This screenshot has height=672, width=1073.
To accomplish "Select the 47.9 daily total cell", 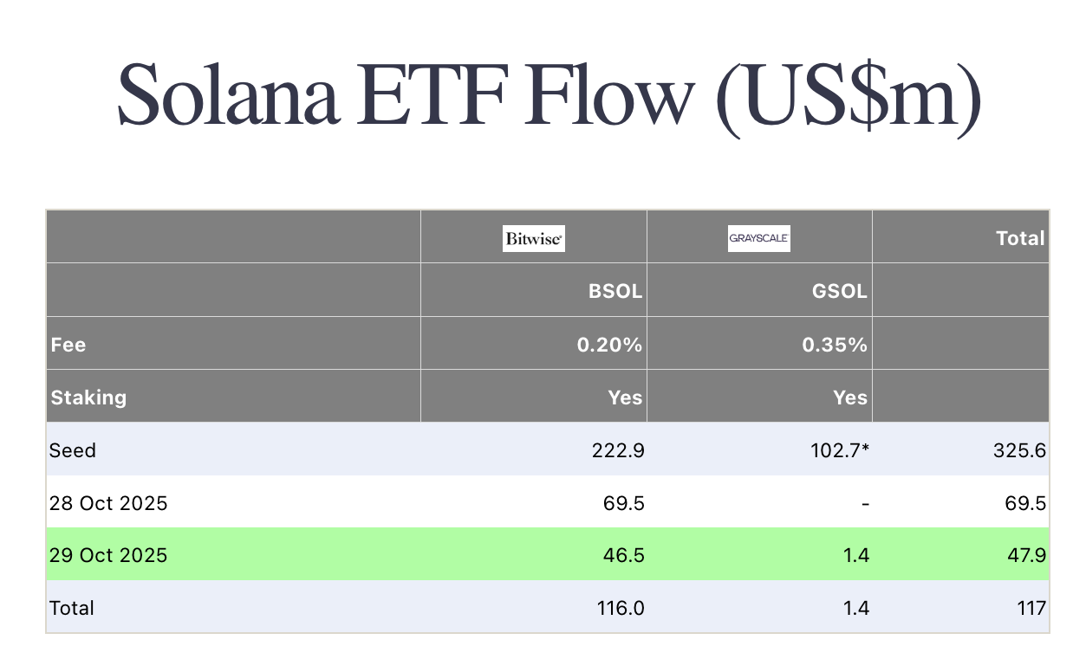I will point(1024,555).
